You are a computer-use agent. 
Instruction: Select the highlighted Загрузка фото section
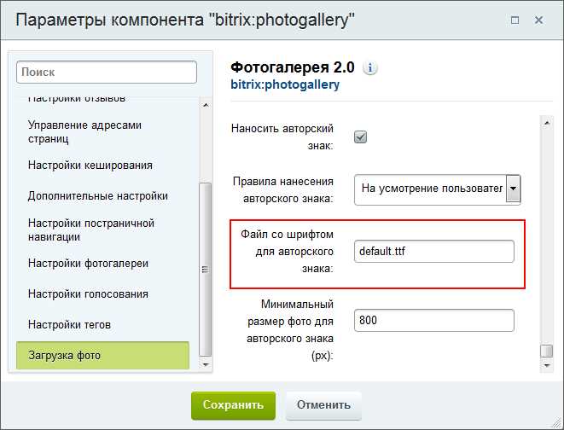tap(103, 355)
